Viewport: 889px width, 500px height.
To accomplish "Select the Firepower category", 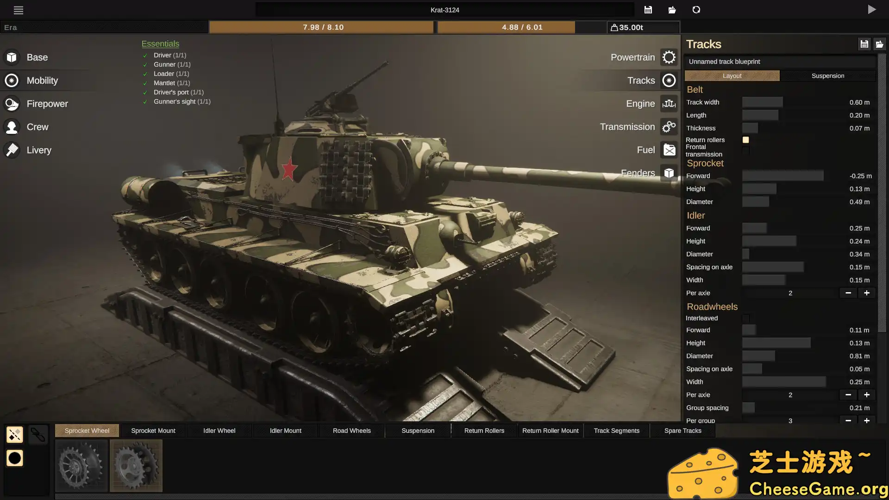I will [x=46, y=104].
